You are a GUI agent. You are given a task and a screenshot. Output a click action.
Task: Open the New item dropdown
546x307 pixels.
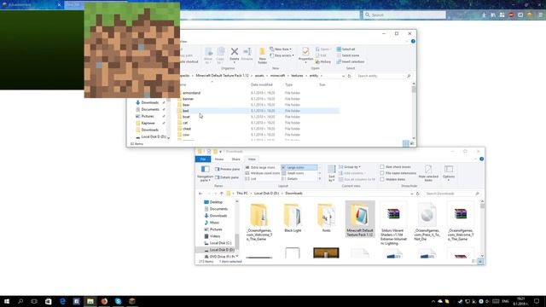coord(281,49)
